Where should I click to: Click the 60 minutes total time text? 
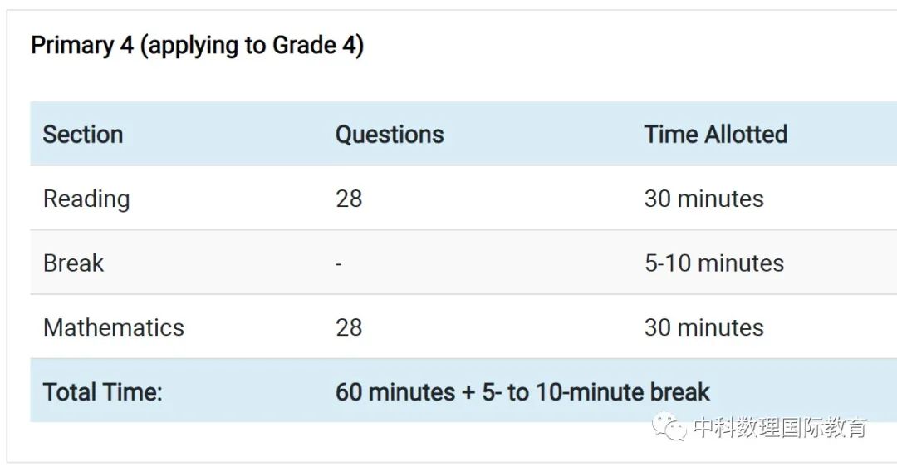tap(395, 392)
